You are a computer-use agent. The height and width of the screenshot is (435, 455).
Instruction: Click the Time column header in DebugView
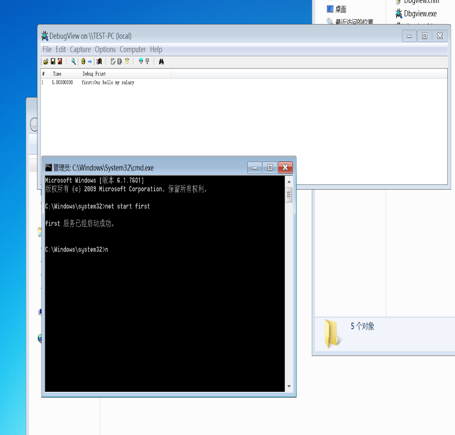coord(66,74)
